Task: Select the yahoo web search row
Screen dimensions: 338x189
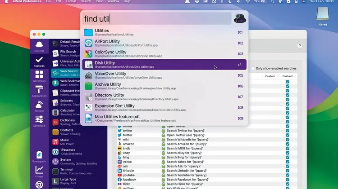Action: 207,162
